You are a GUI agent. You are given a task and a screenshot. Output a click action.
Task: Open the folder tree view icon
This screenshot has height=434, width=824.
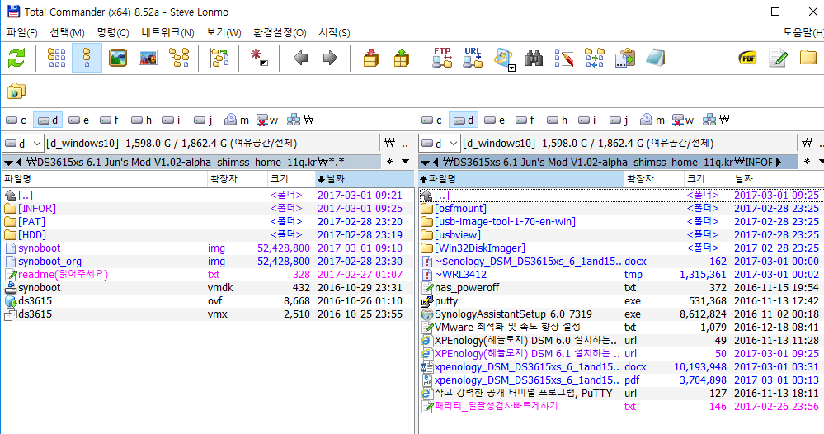179,58
